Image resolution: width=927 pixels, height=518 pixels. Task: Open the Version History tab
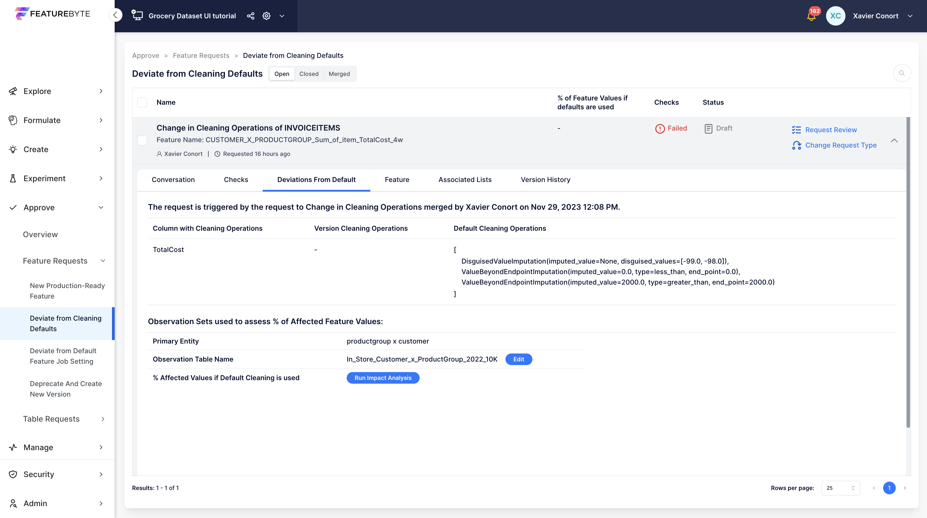point(546,180)
